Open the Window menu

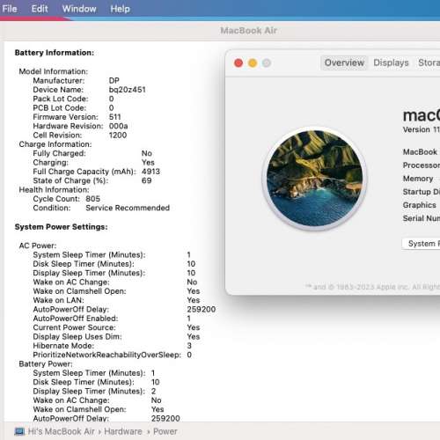79,9
